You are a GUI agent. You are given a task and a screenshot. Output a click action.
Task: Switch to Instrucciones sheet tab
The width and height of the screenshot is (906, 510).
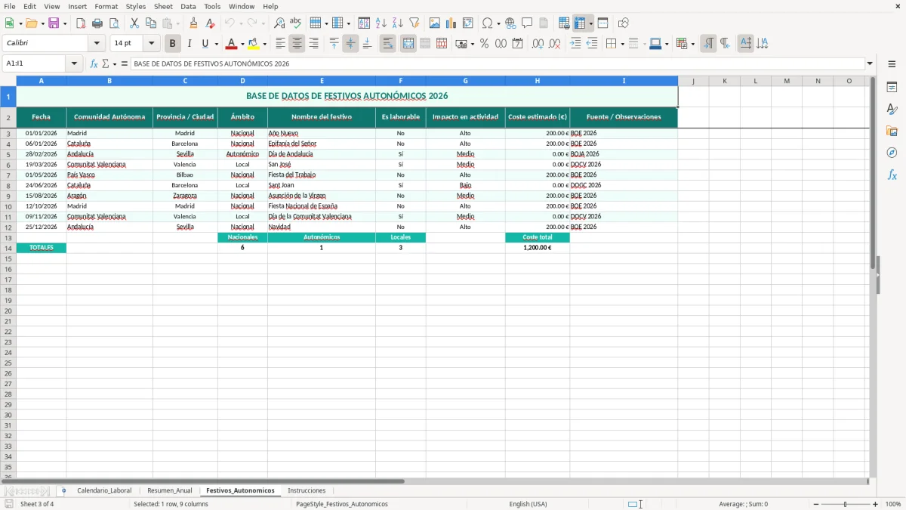click(307, 490)
